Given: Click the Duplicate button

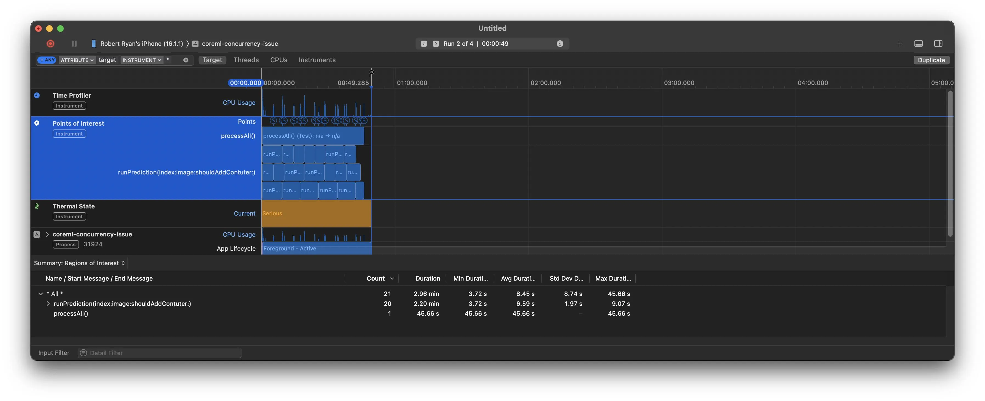Looking at the screenshot, I should tap(931, 60).
